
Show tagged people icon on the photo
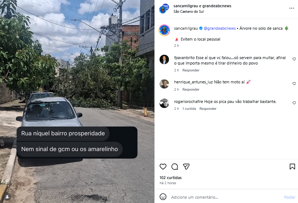click(7, 197)
